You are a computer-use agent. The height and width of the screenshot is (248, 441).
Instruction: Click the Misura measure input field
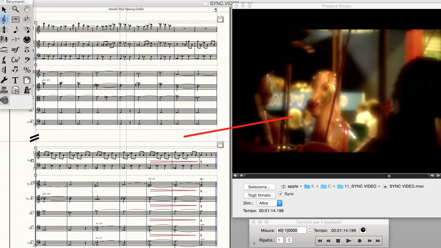pyautogui.click(x=291, y=230)
